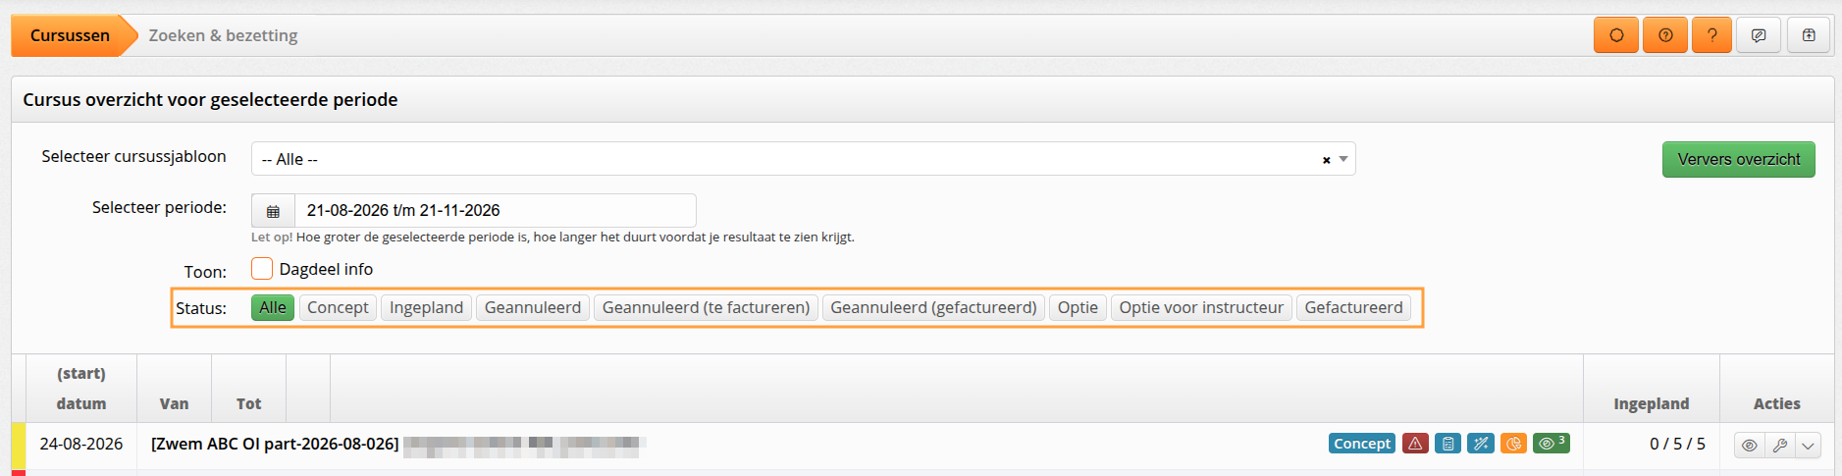Clear cursussjabloon selection with the x

1326,160
